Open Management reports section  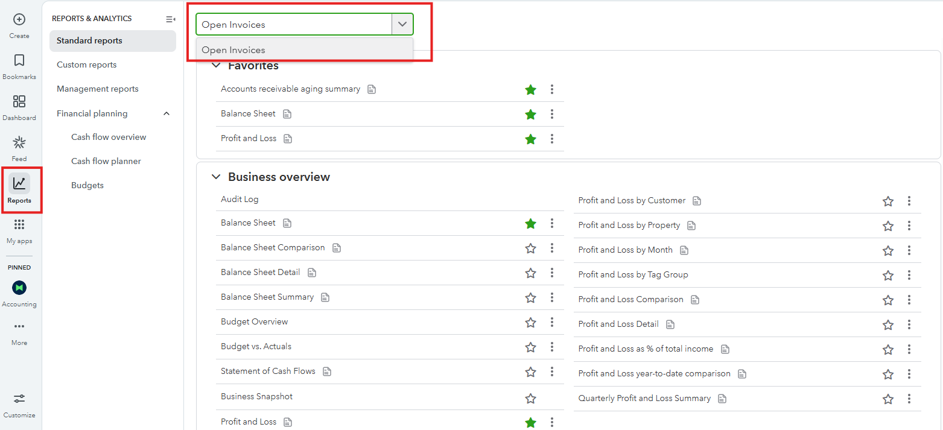(98, 89)
